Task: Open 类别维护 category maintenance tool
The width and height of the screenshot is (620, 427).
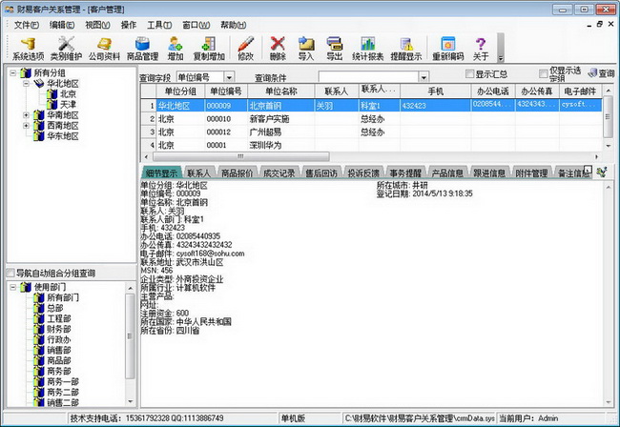Action: click(66, 49)
